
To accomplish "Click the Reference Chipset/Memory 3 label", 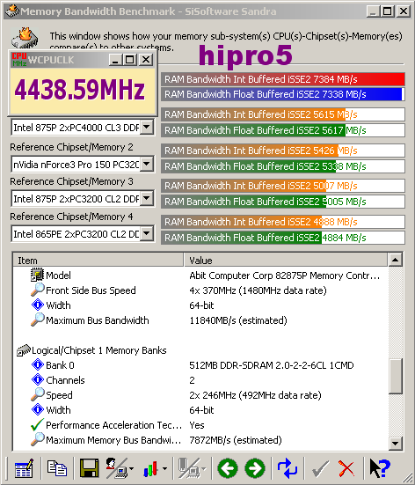I will [x=71, y=181].
